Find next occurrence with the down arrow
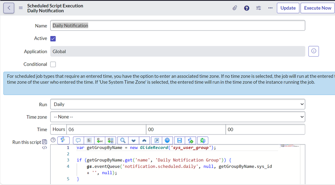This screenshot has height=185, width=335. point(133,140)
